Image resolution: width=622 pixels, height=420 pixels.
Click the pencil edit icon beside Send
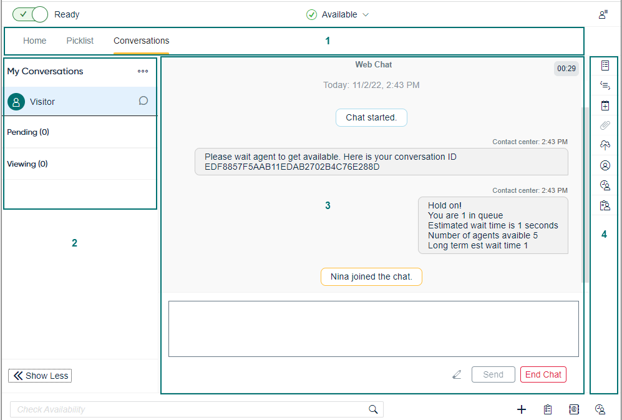457,374
